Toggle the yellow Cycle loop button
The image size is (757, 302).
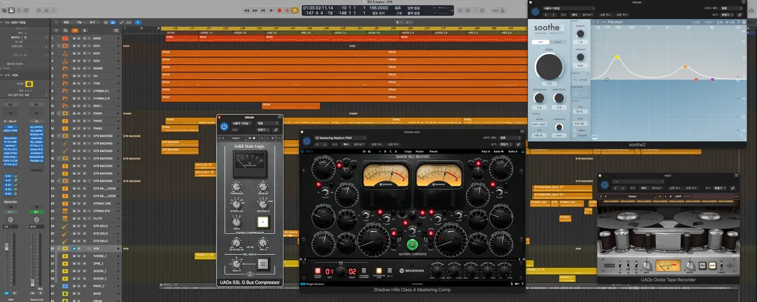click(295, 10)
